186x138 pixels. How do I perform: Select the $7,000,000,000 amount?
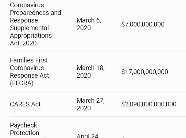143,24
